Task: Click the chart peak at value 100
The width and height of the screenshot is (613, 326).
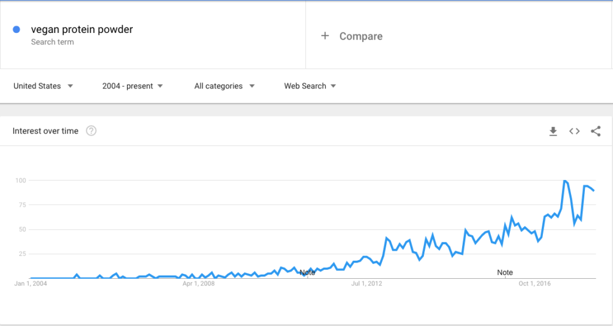Action: click(564, 181)
